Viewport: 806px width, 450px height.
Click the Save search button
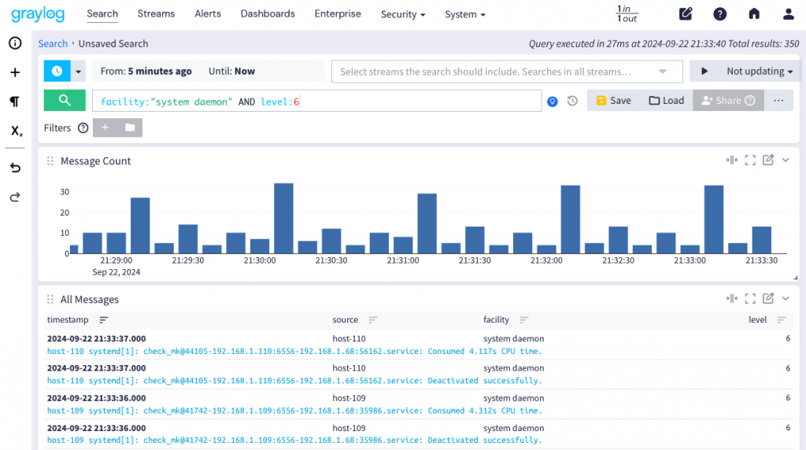pos(613,101)
